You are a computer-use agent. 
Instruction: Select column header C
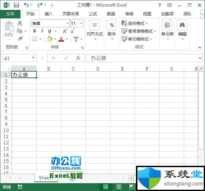pyautogui.click(x=73, y=69)
